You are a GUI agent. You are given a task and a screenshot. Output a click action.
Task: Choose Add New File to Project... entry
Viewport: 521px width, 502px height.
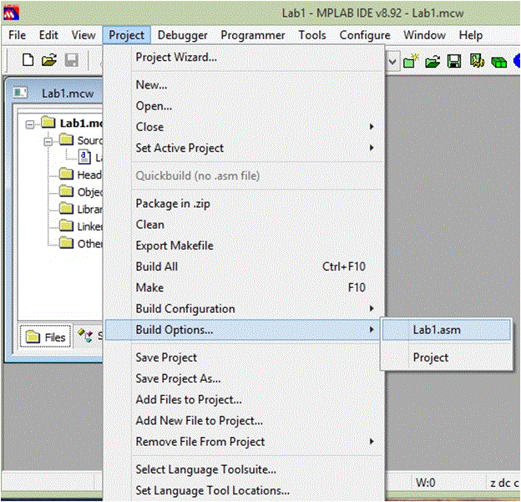(245, 420)
